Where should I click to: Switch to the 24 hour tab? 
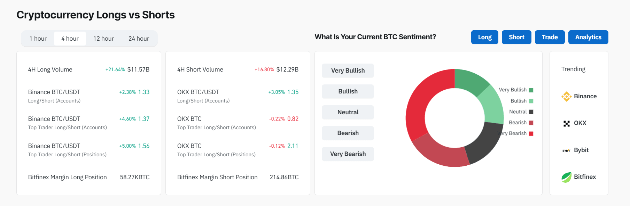(x=139, y=39)
